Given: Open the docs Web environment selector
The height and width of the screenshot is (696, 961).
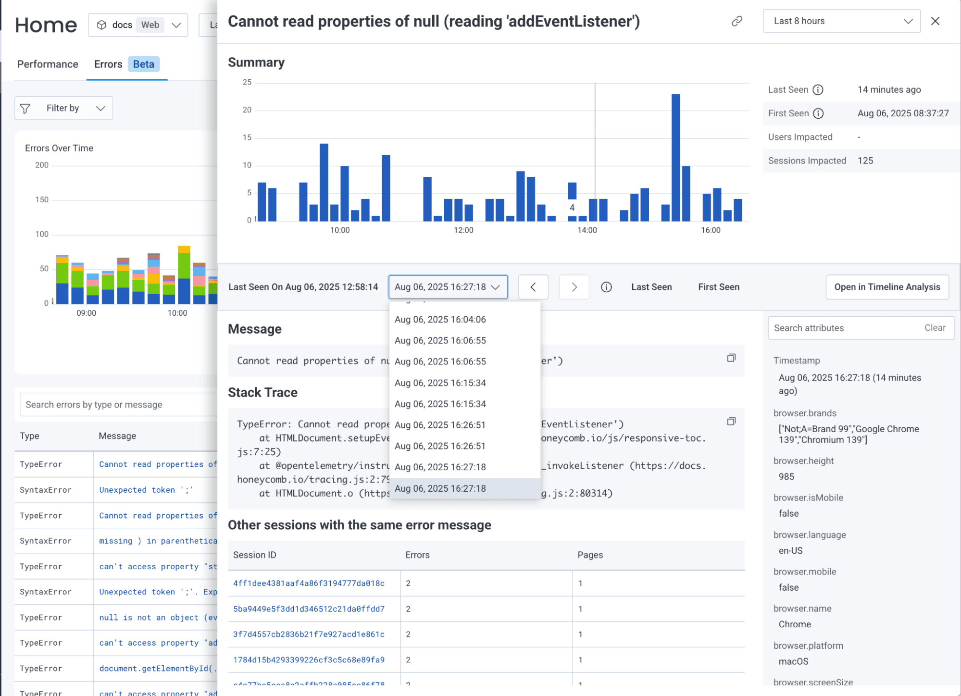Looking at the screenshot, I should point(138,25).
